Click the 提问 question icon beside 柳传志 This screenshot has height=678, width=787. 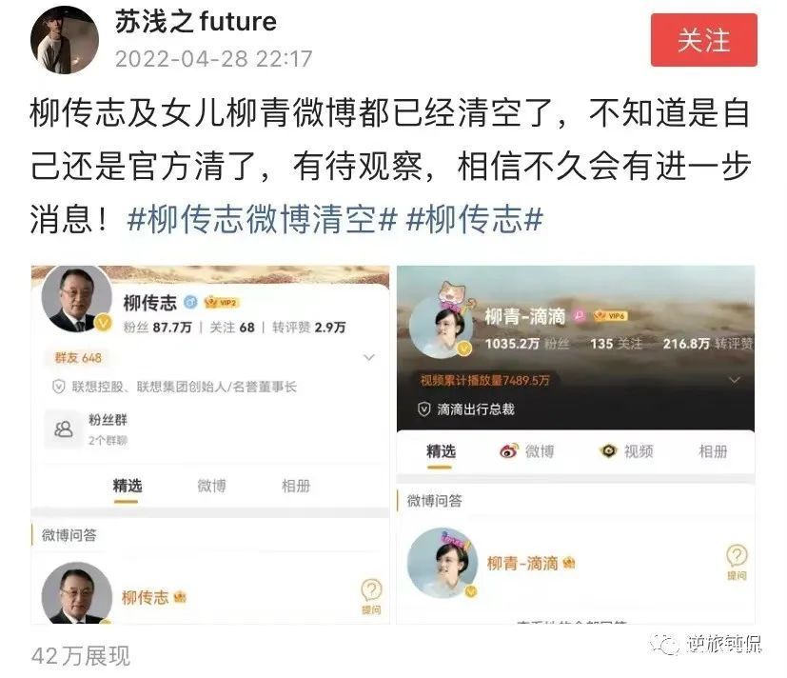[371, 597]
